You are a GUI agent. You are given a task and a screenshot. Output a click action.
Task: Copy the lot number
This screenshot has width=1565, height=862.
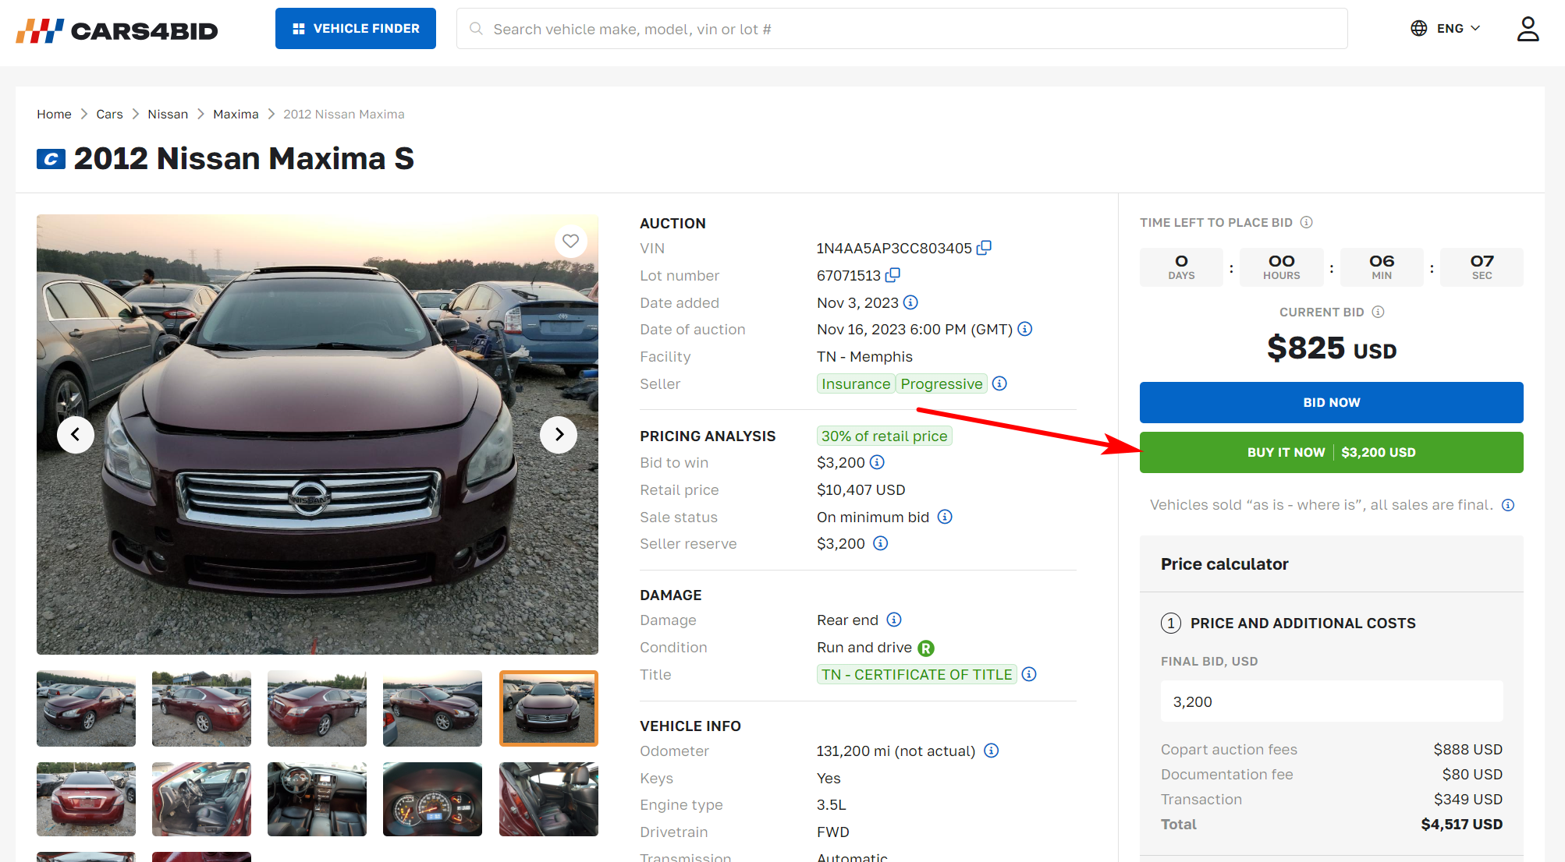point(893,275)
